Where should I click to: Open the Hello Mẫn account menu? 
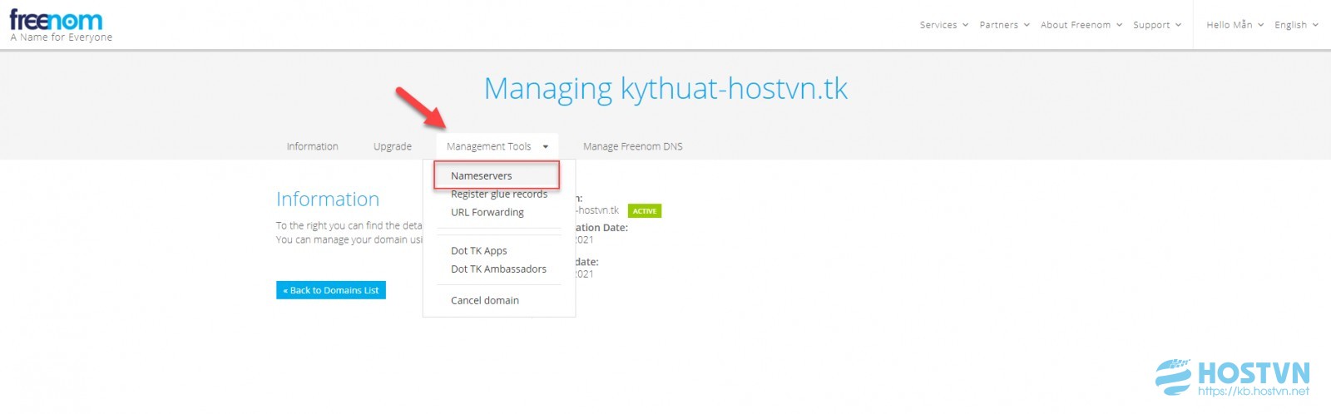coord(1235,25)
